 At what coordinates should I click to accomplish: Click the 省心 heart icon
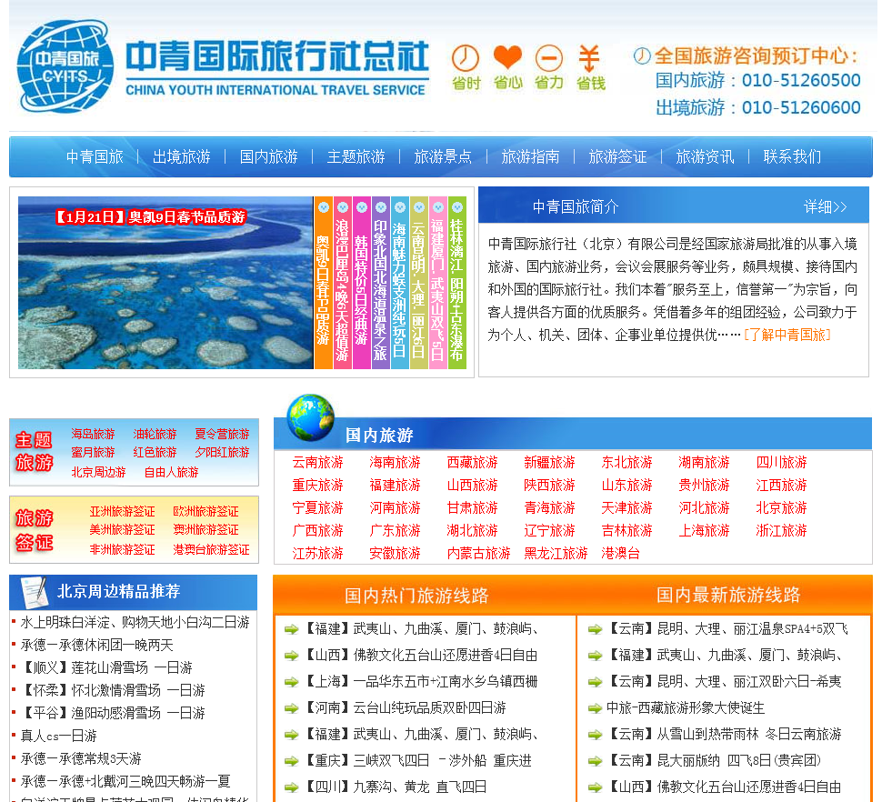point(507,57)
